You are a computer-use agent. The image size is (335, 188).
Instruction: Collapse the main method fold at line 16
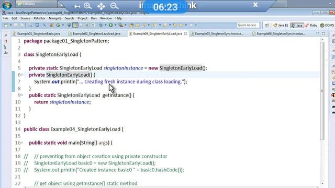click(22, 143)
